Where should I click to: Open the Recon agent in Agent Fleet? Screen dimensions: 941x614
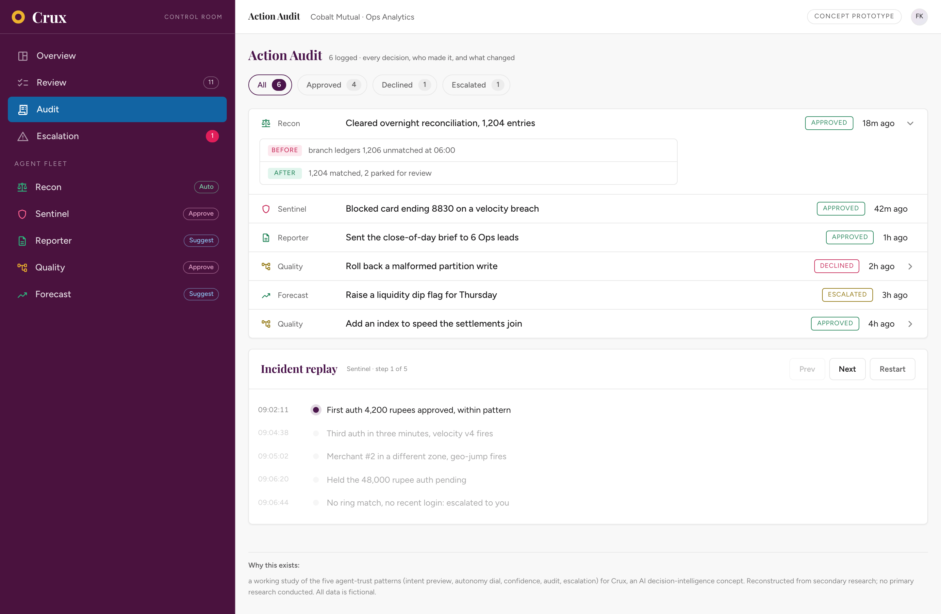point(117,187)
